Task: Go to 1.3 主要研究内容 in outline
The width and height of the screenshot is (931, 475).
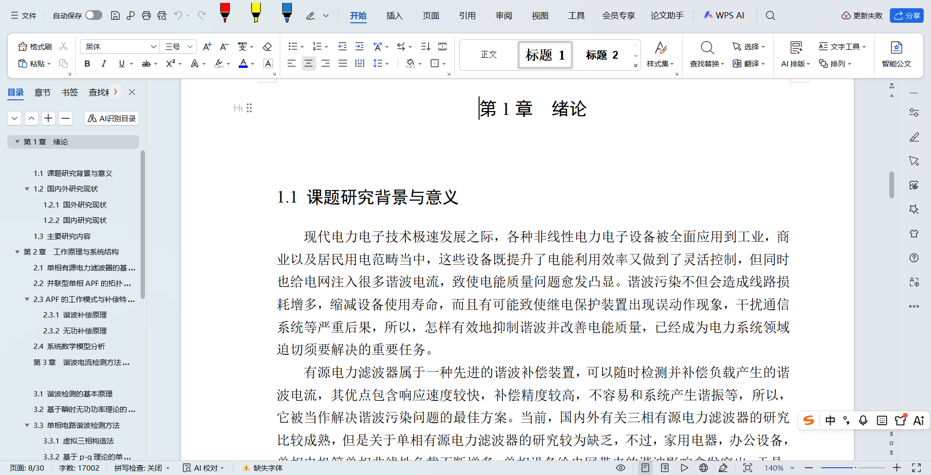Action: click(62, 236)
